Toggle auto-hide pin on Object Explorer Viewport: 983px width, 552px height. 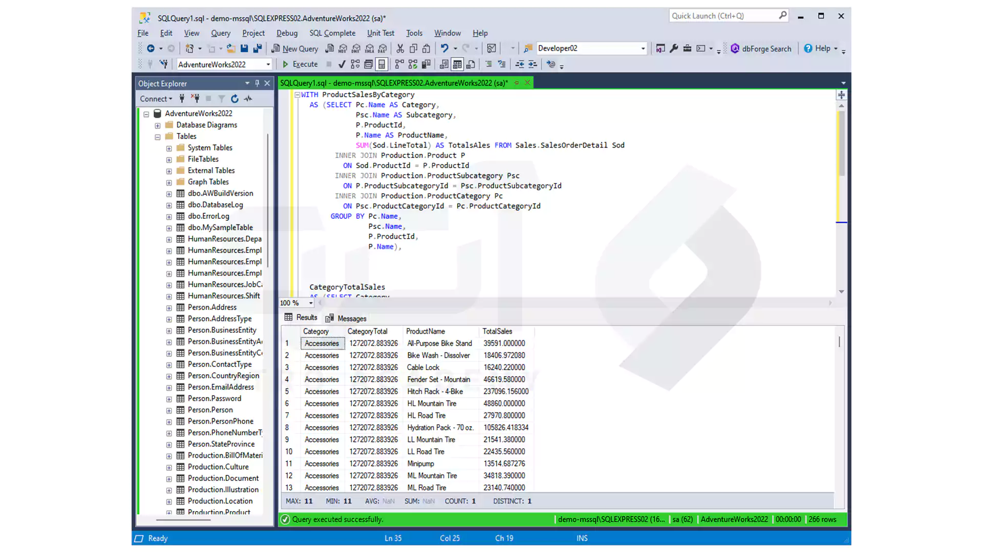coord(257,83)
